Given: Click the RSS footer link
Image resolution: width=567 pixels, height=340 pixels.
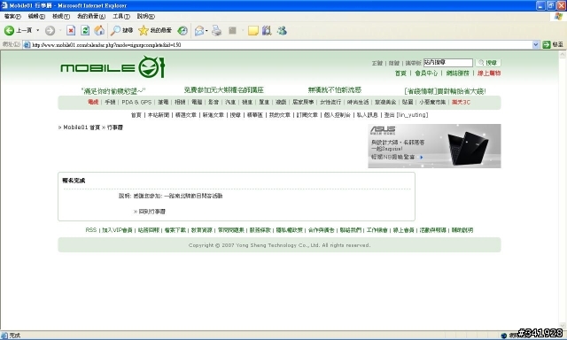Looking at the screenshot, I should [90, 230].
